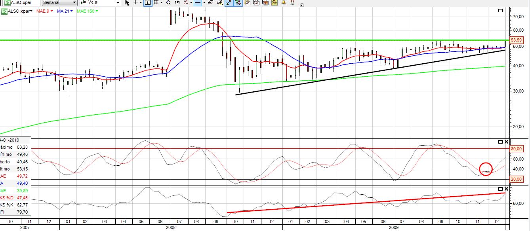Click the 62,77 KS %K value

[x=23, y=205]
